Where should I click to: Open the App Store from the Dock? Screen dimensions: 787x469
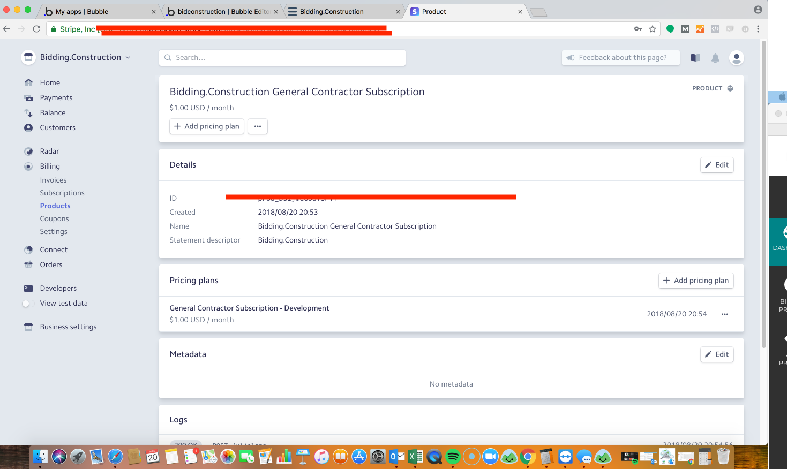(359, 457)
